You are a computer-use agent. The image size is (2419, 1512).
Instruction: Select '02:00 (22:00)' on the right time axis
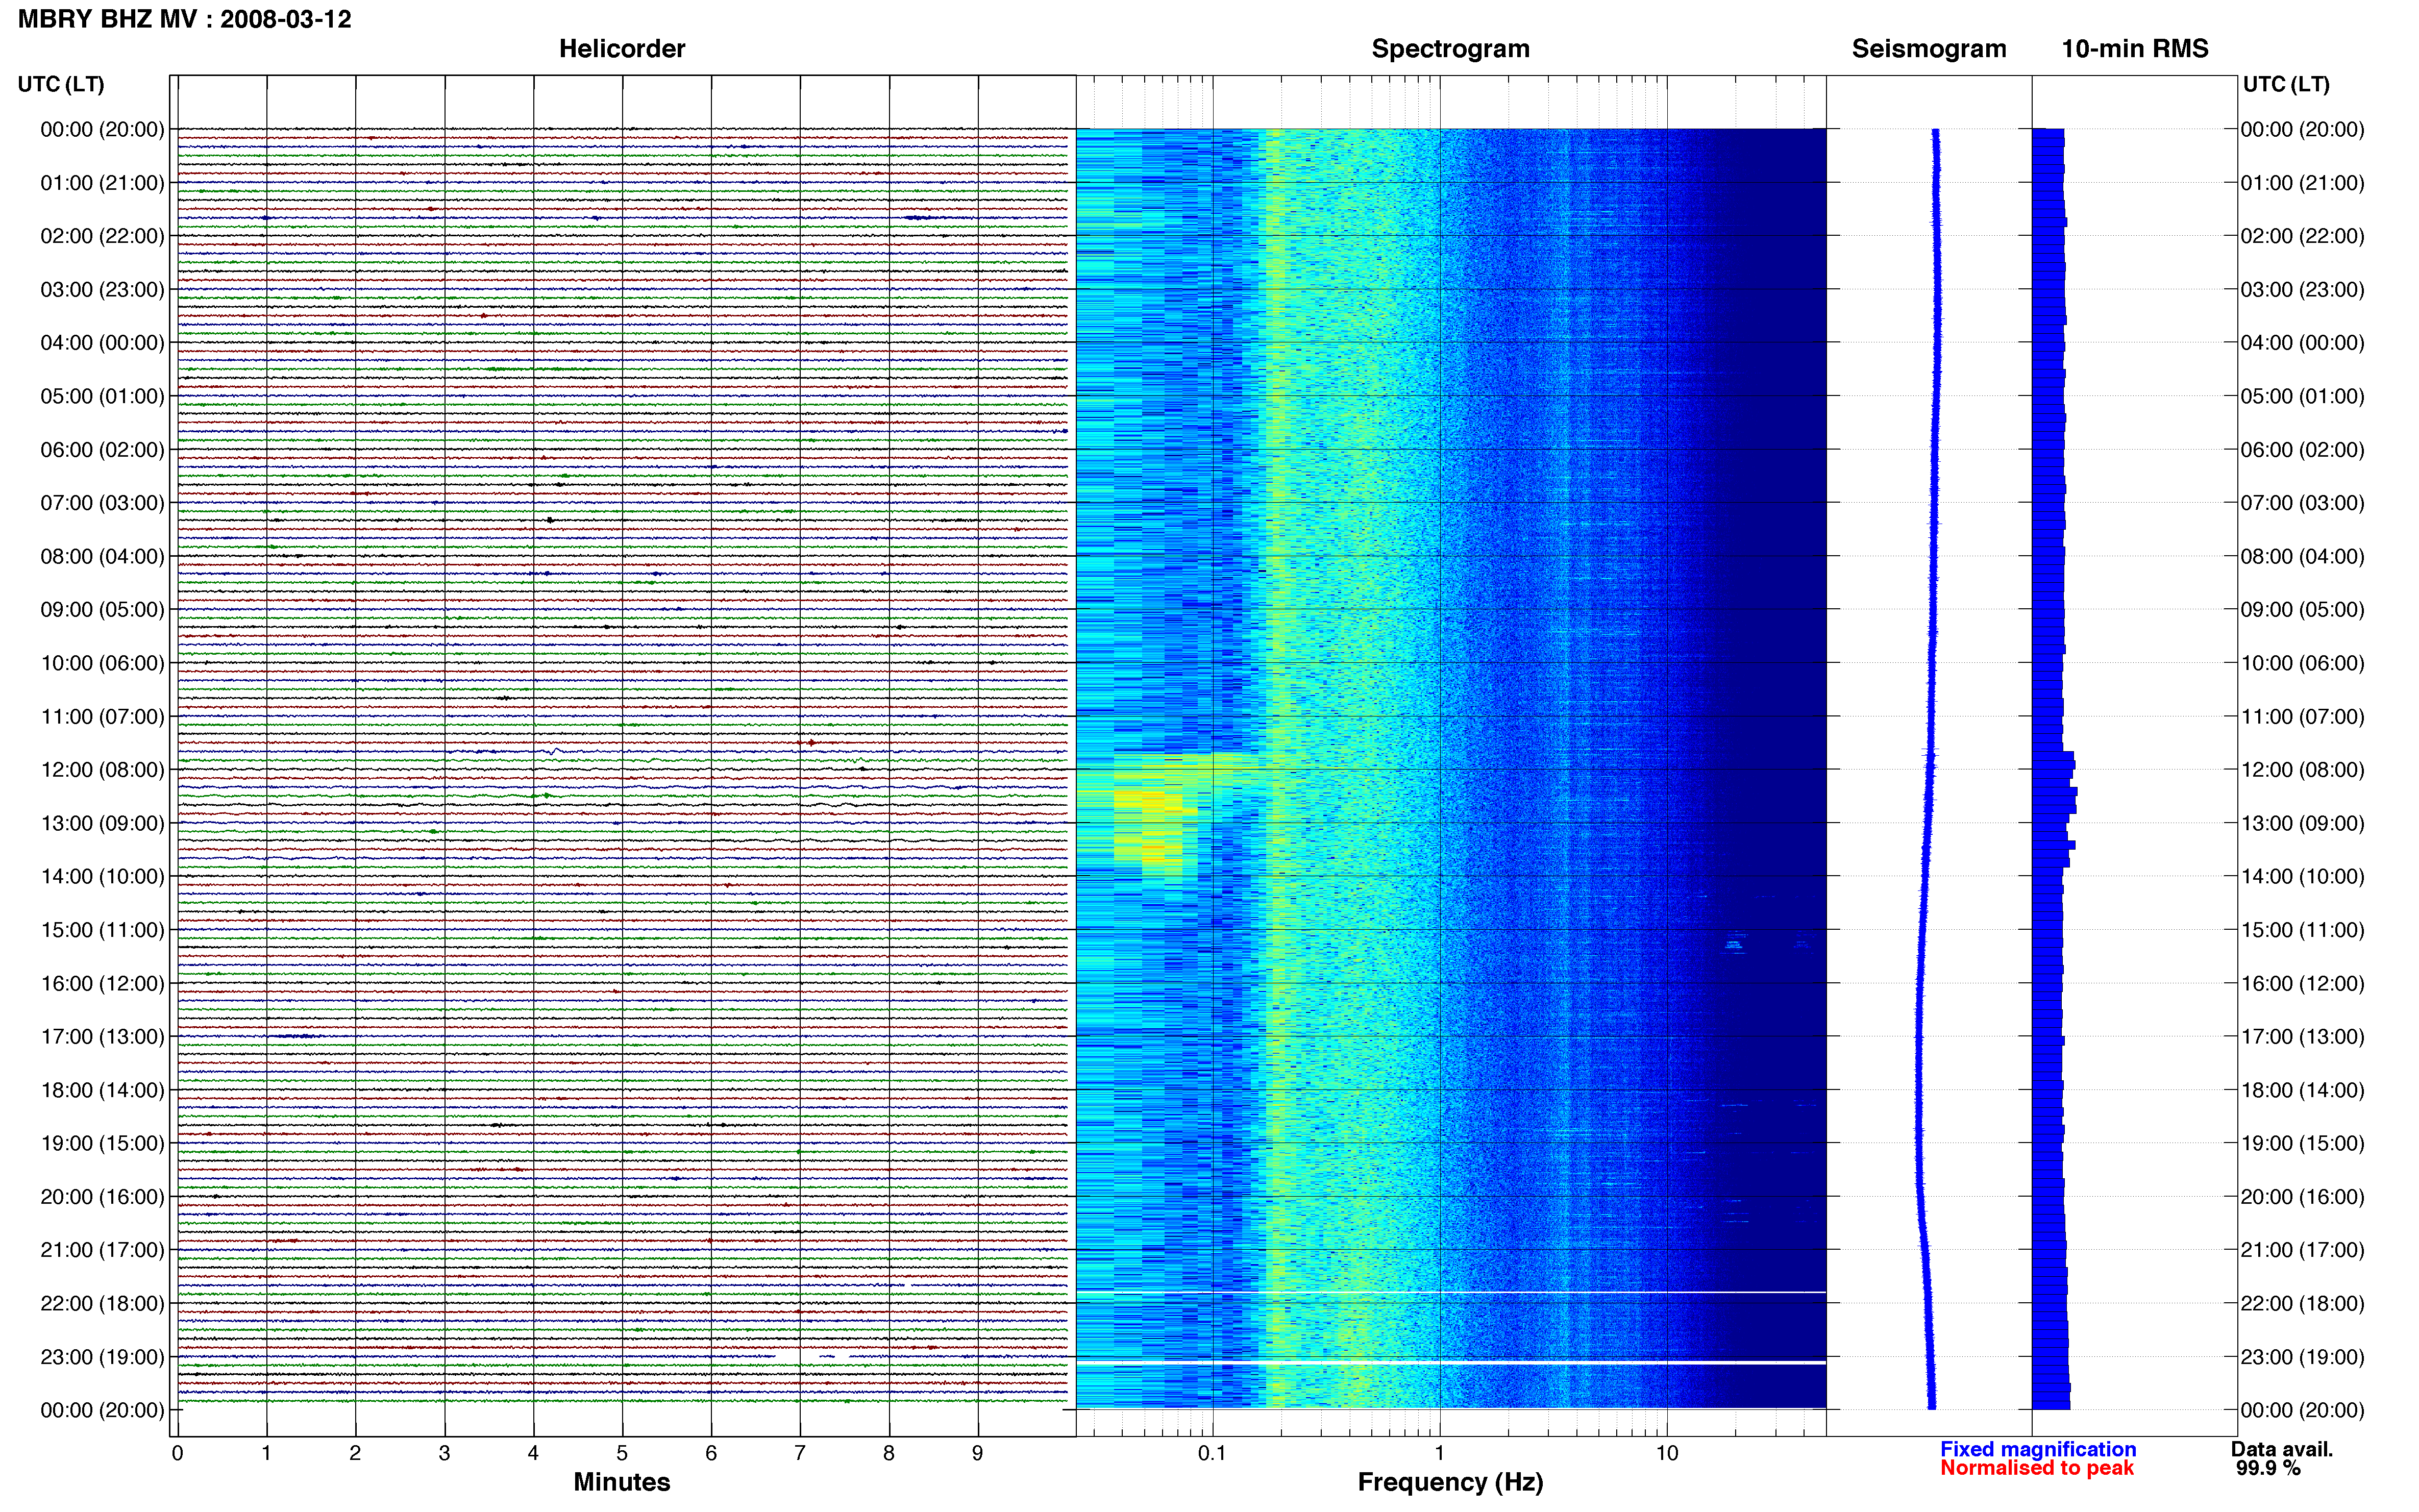[x=2302, y=236]
